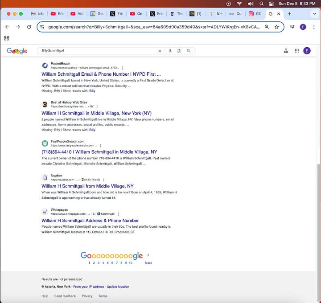Viewport: 321px width, 303px height.
Task: Click Update location link
Action: (118, 287)
